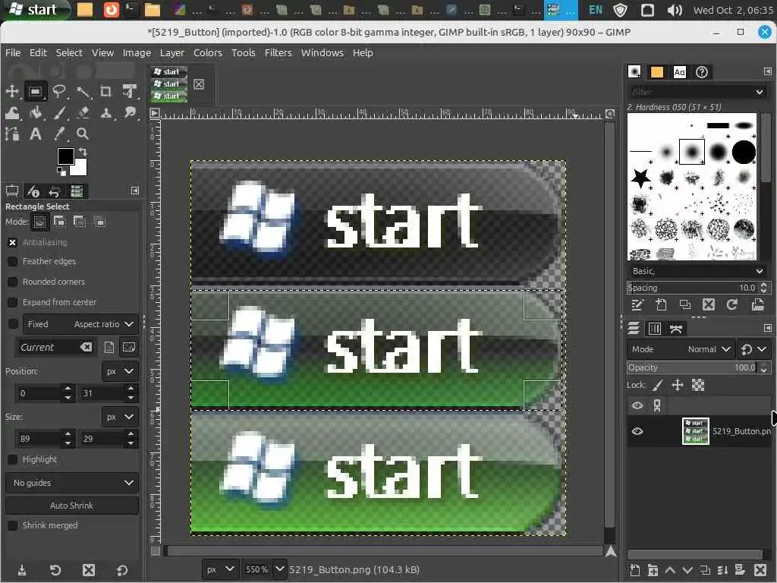Enable the Highlight checkbox

pyautogui.click(x=12, y=459)
